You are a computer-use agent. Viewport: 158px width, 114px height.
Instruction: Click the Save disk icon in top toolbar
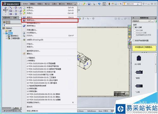coord(89,4)
